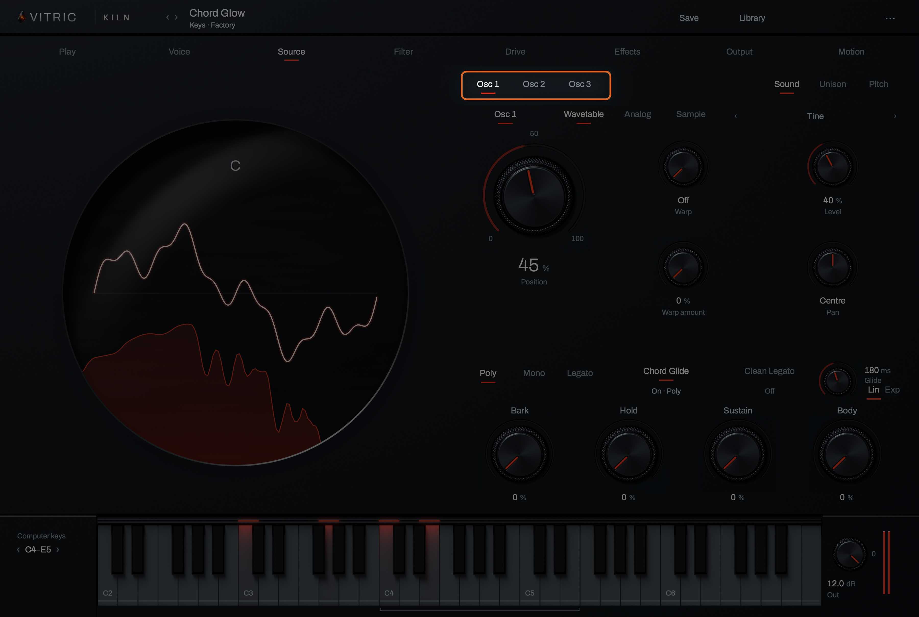The height and width of the screenshot is (617, 919).
Task: Switch to the Unison sub-tab
Action: [x=832, y=84]
